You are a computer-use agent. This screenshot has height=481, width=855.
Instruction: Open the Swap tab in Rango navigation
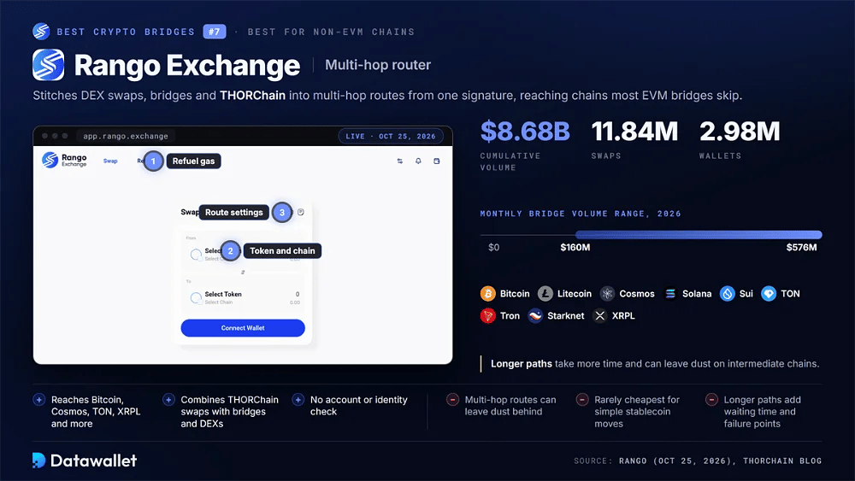(110, 161)
